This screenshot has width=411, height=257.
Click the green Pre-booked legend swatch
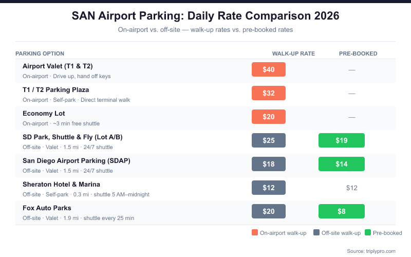tap(368, 233)
